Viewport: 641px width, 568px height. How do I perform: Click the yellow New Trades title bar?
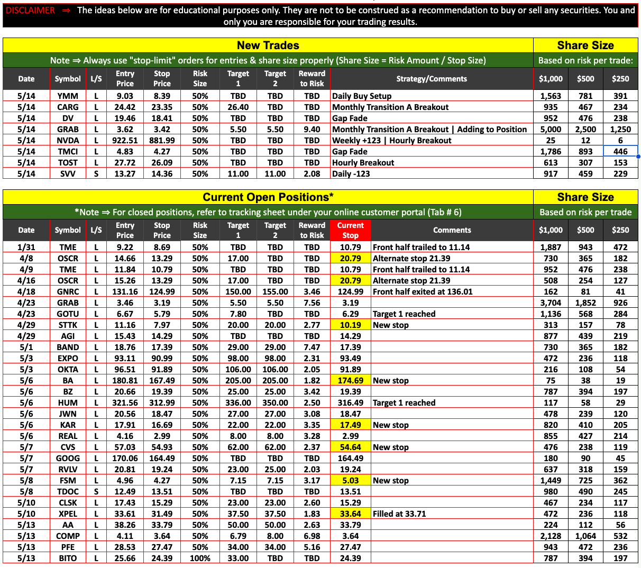point(268,45)
